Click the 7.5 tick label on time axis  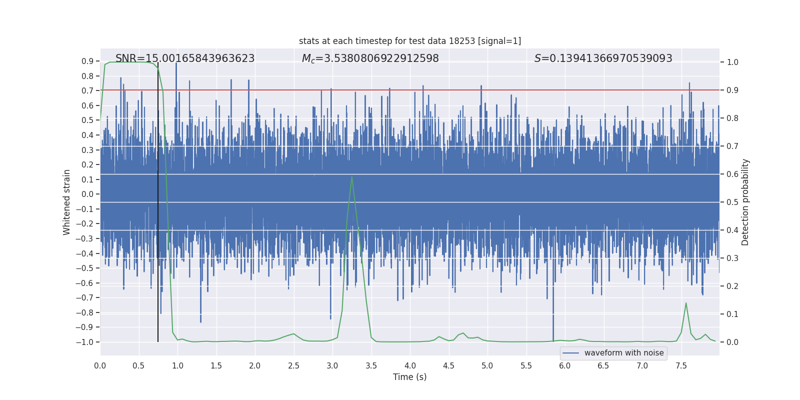coord(681,365)
